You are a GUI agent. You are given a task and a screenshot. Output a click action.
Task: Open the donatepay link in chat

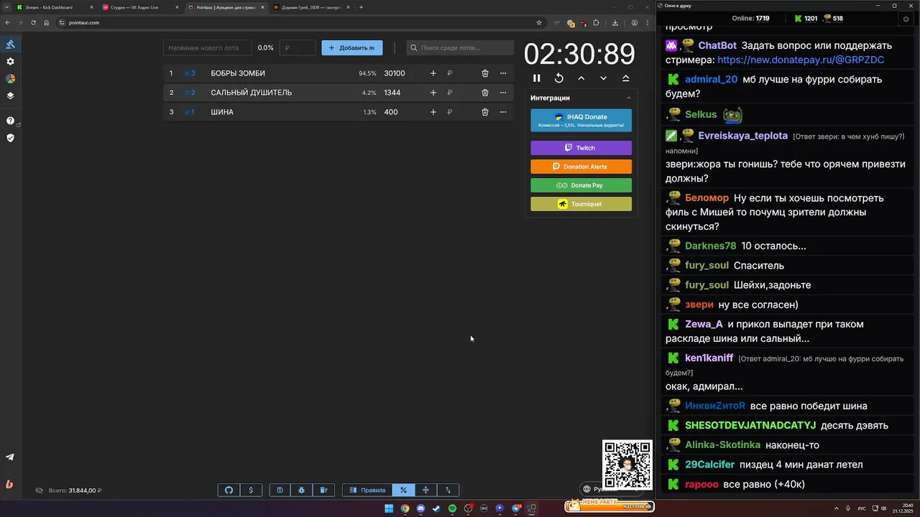pyautogui.click(x=801, y=60)
